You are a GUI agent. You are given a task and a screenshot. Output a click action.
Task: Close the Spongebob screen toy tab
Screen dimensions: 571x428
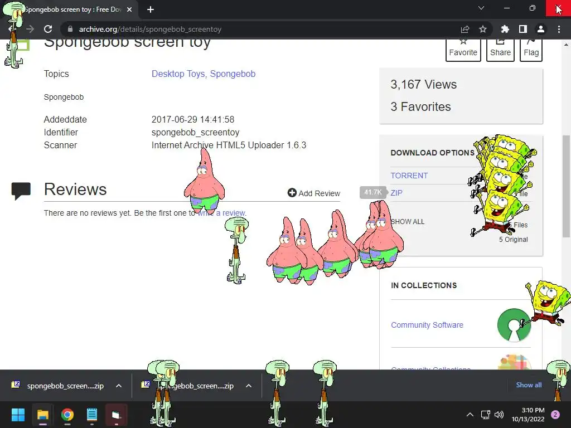129,9
